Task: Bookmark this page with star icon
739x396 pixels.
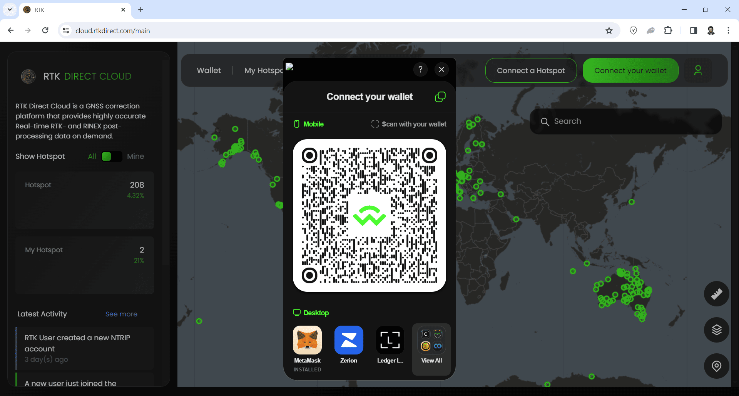Action: tap(609, 30)
